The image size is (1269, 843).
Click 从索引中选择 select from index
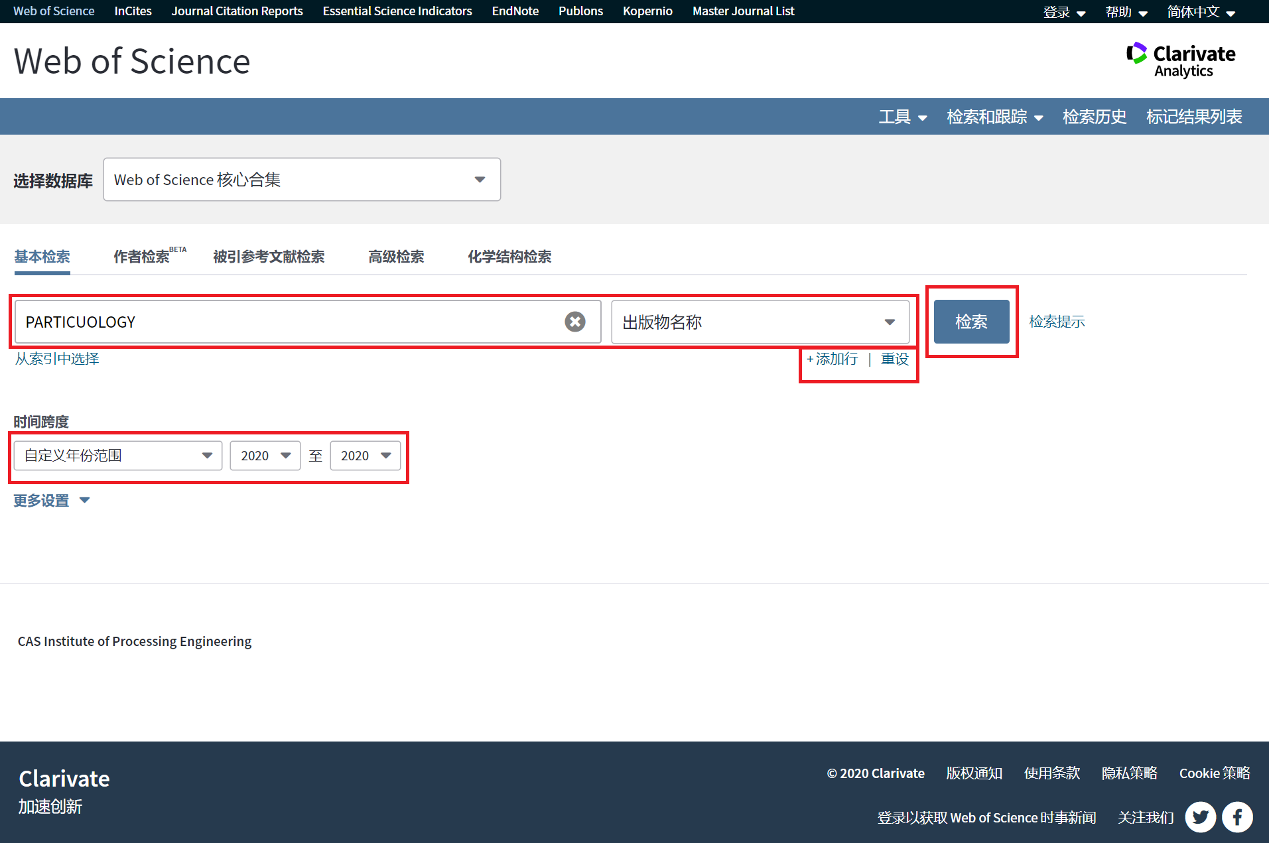57,359
